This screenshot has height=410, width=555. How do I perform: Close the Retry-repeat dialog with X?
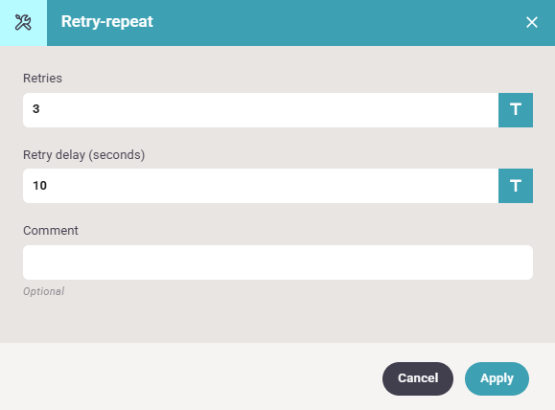[x=532, y=22]
